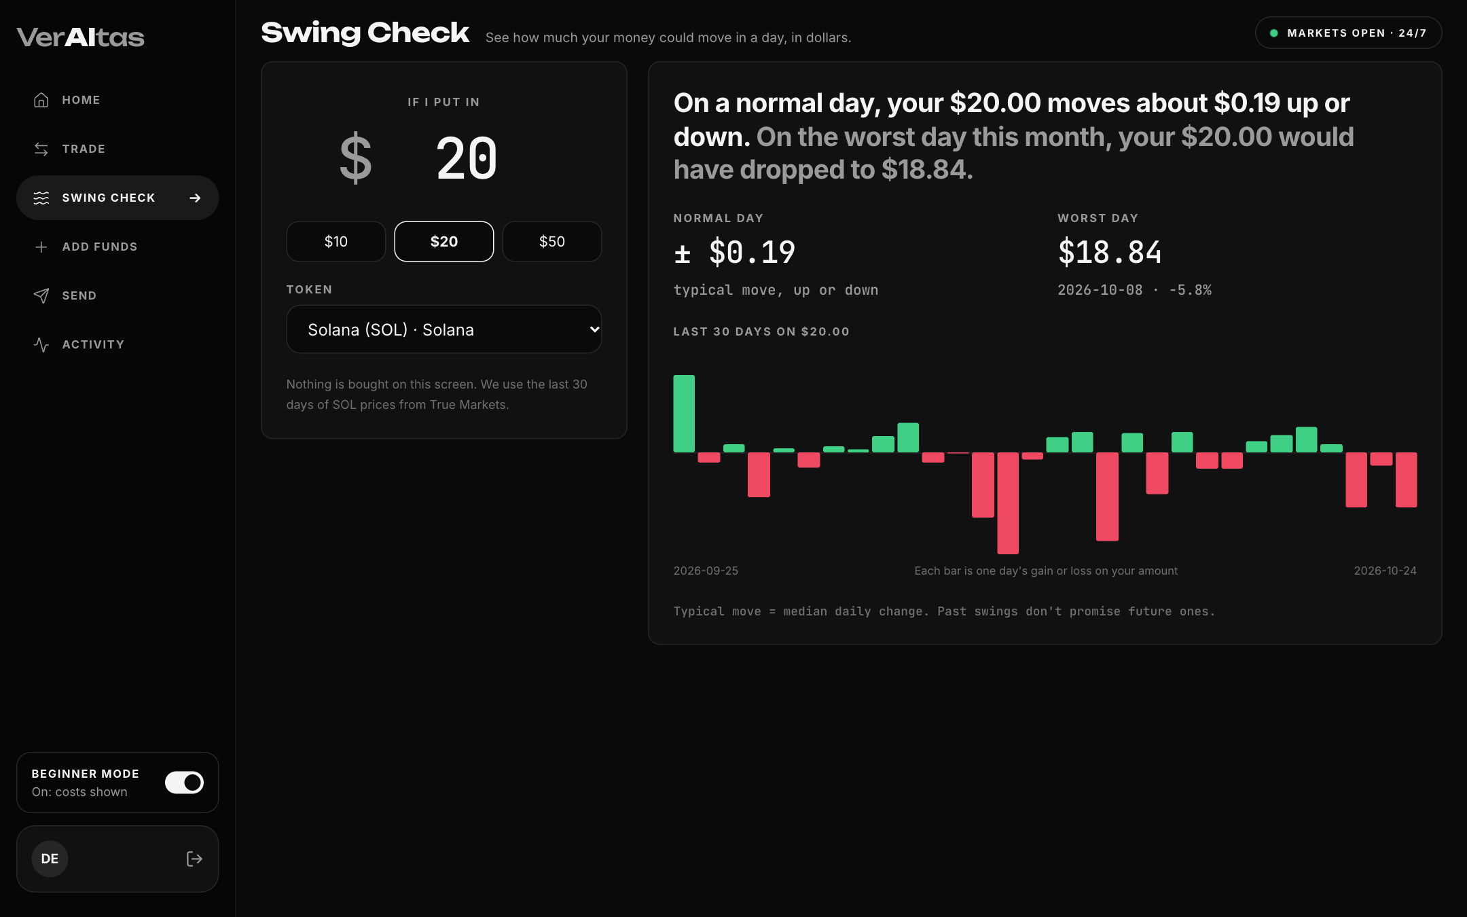Click the amount field showing 20
The height and width of the screenshot is (917, 1467).
point(467,158)
